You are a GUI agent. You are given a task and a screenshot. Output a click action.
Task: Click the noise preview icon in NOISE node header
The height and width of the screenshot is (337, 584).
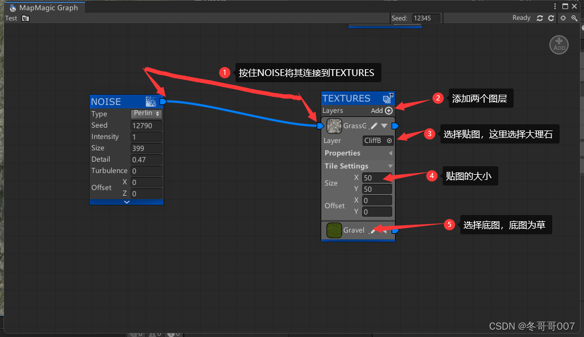(x=151, y=101)
